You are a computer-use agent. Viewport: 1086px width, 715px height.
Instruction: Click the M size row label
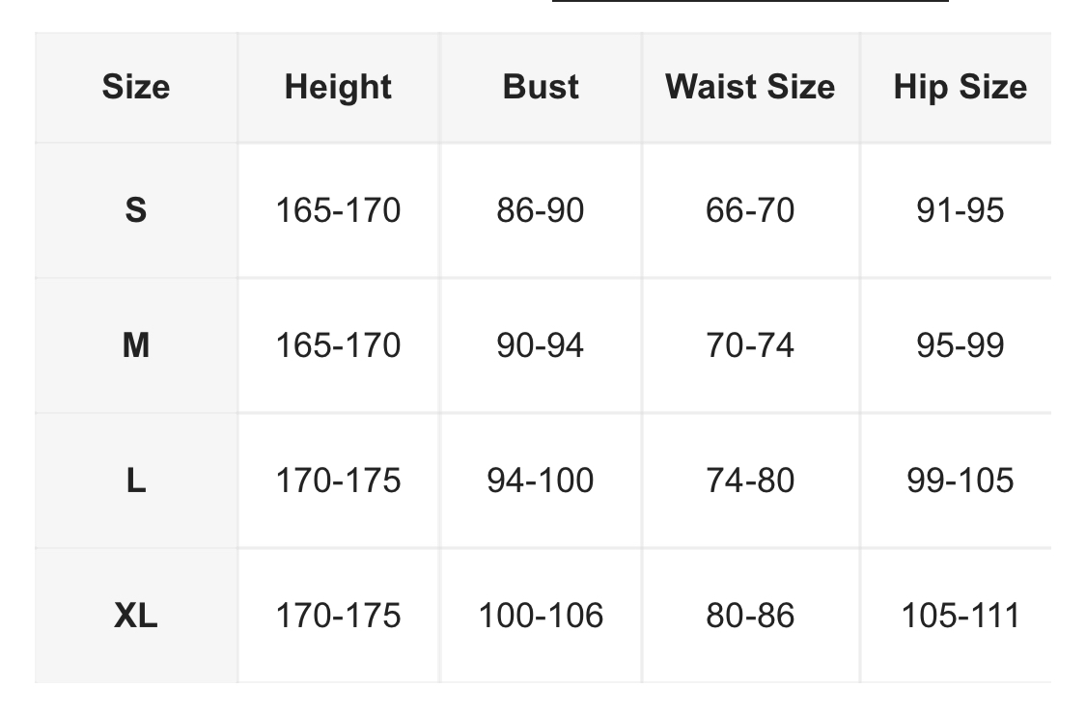tap(136, 345)
